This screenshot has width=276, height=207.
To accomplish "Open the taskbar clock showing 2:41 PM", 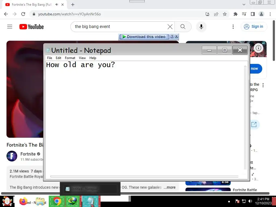I will (263, 201).
